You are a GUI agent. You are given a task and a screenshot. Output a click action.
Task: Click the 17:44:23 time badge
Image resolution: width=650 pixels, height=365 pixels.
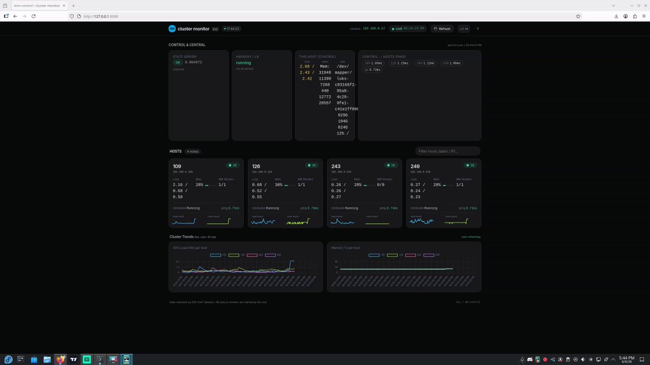tap(231, 29)
